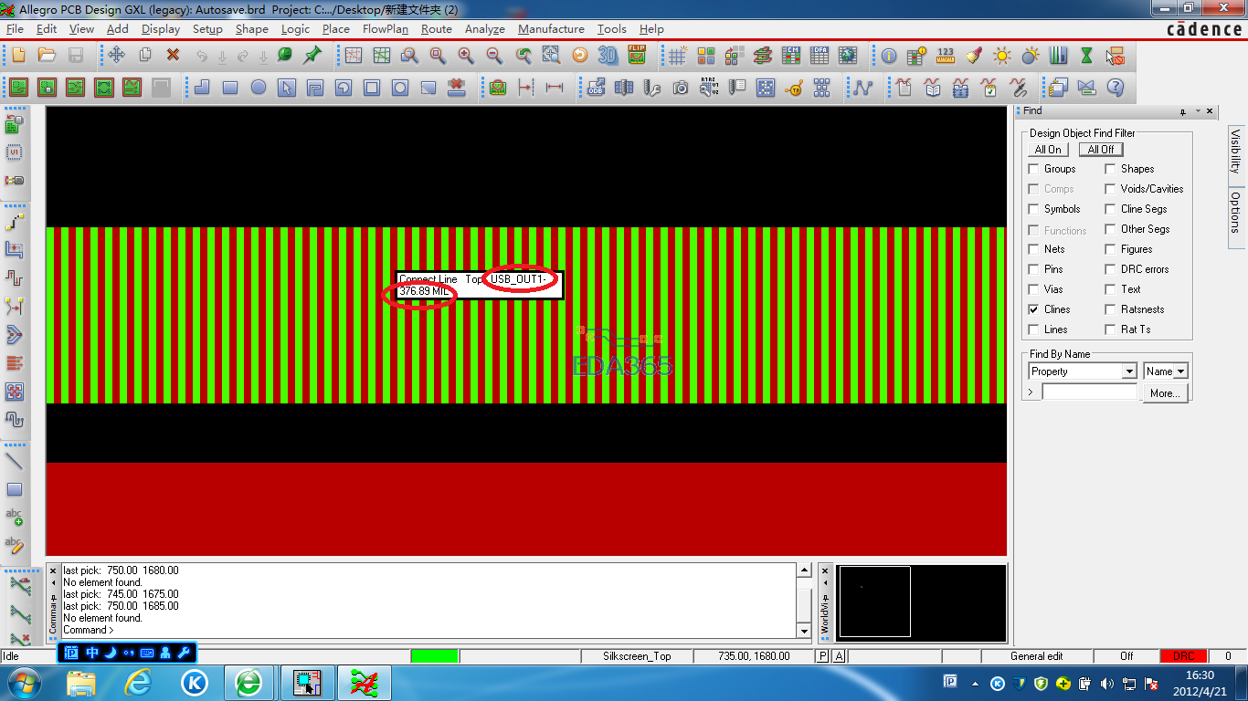Click the Zoom In magnifier icon
The height and width of the screenshot is (701, 1248).
pyautogui.click(x=466, y=56)
